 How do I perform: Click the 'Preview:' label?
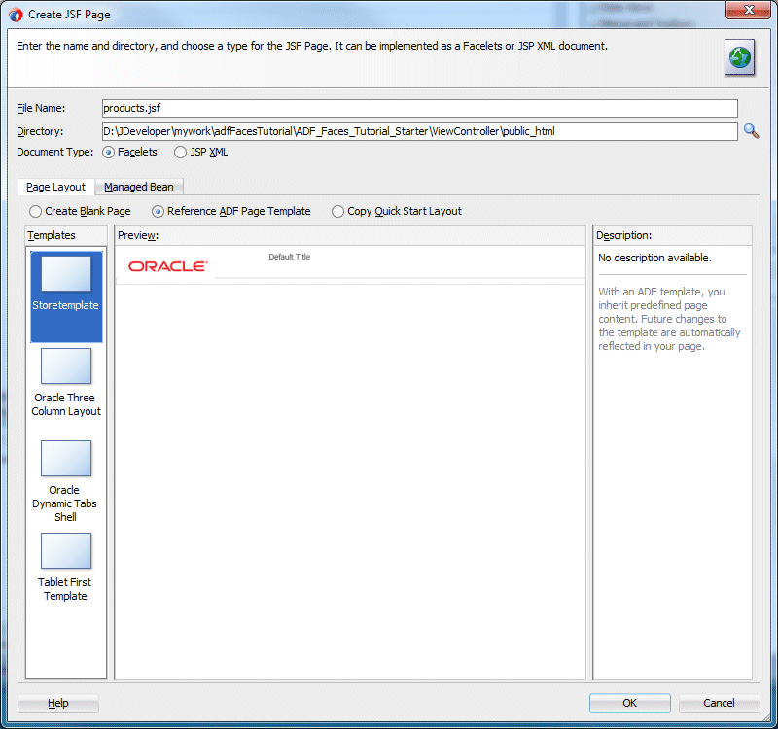(138, 235)
